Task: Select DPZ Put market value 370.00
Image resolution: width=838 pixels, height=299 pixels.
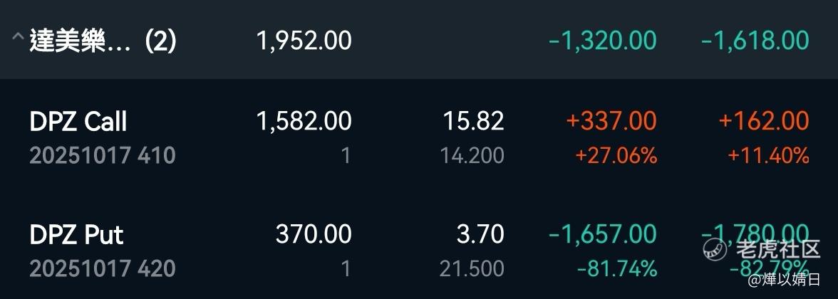Action: point(314,234)
